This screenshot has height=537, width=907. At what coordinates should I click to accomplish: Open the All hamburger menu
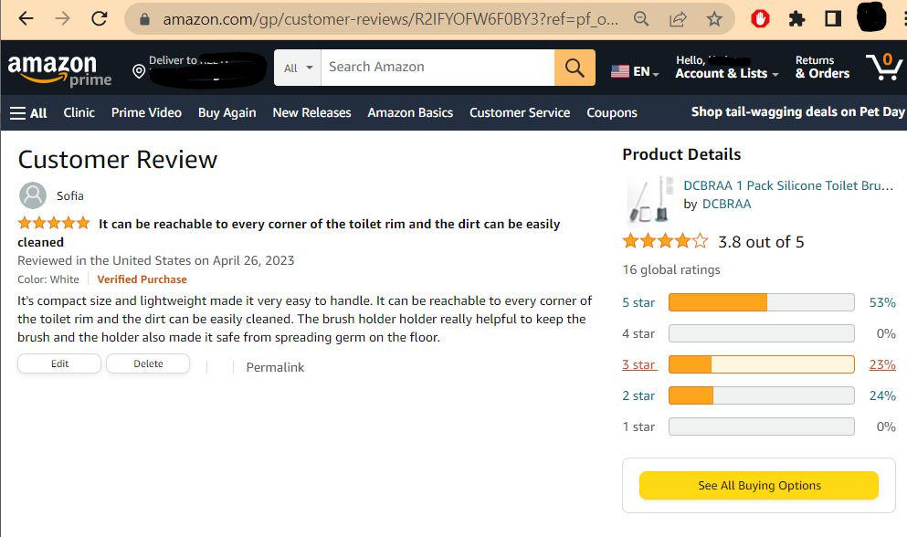(x=28, y=113)
